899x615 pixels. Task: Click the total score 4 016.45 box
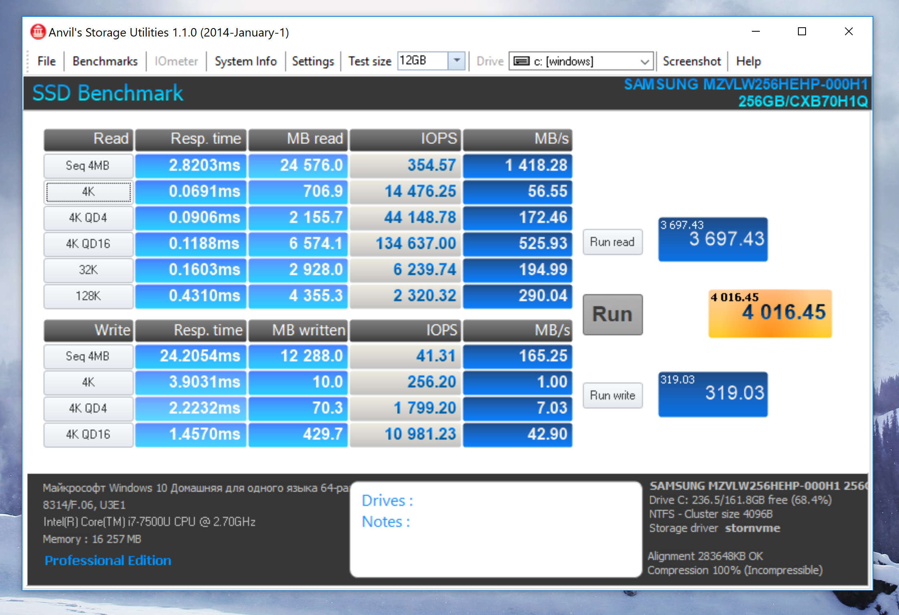tap(770, 314)
